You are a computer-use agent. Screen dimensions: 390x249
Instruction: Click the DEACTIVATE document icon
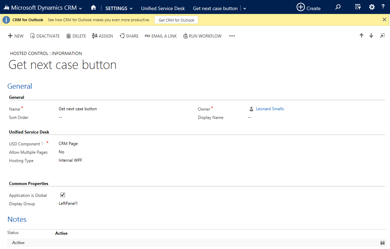(33, 36)
